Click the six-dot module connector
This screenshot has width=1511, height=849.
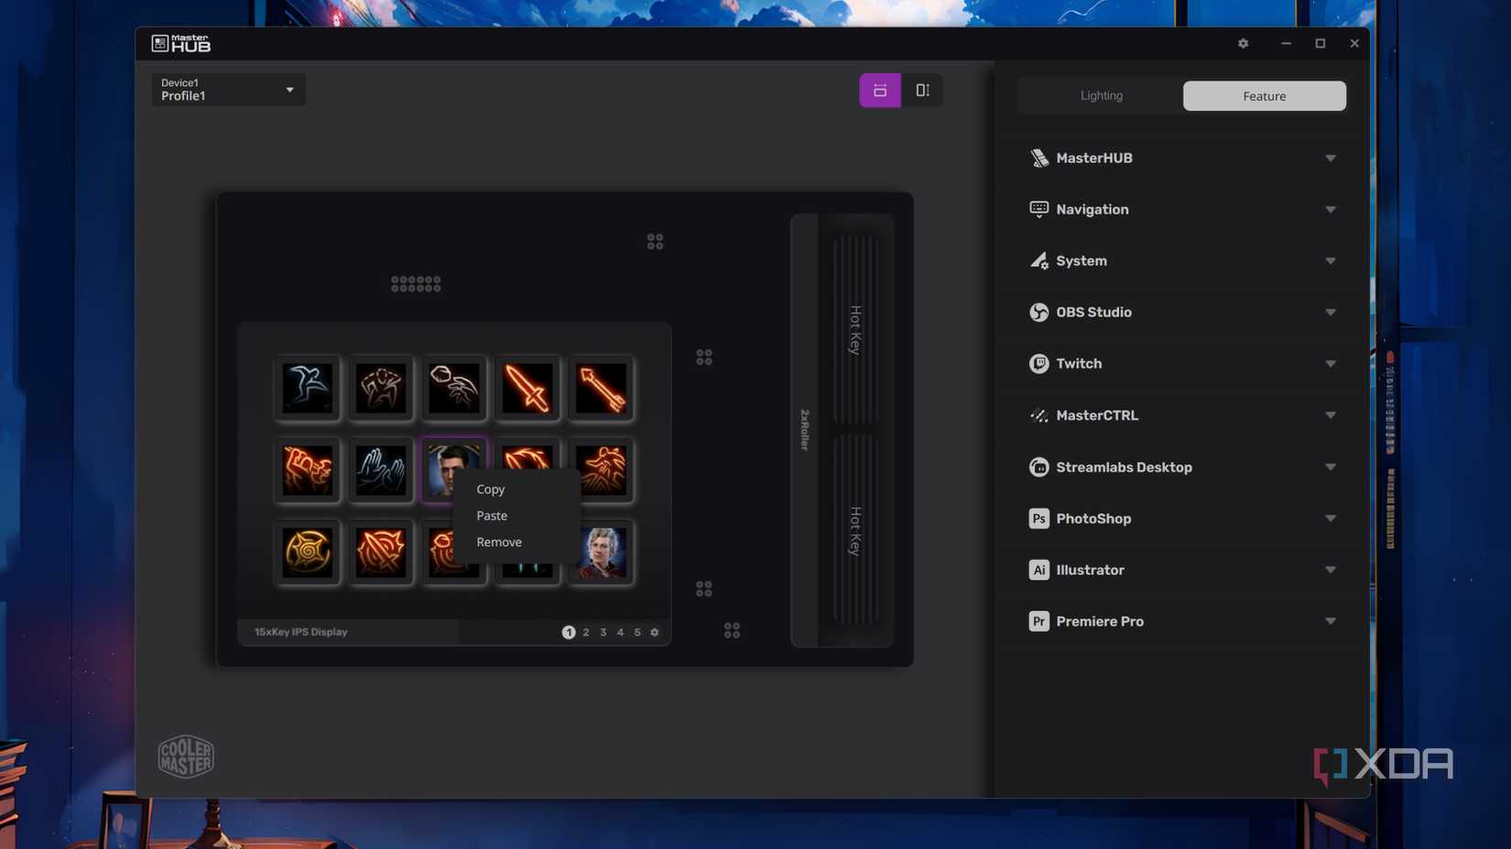[416, 284]
